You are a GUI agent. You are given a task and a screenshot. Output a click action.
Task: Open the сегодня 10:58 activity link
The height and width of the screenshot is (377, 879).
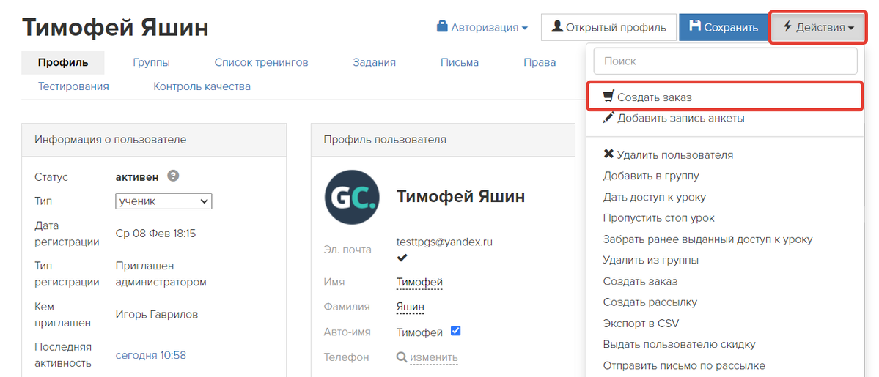[x=151, y=354]
